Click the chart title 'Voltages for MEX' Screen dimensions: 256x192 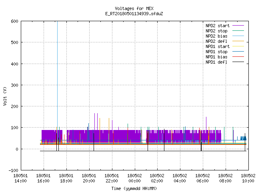click(x=134, y=8)
